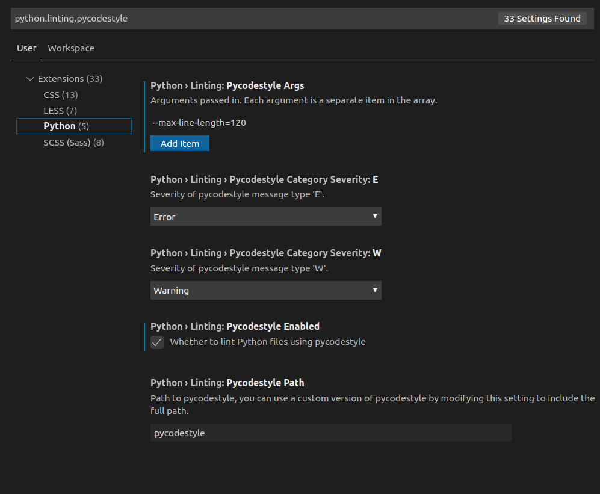Click the Pycodestyle Args setting title

coord(227,86)
